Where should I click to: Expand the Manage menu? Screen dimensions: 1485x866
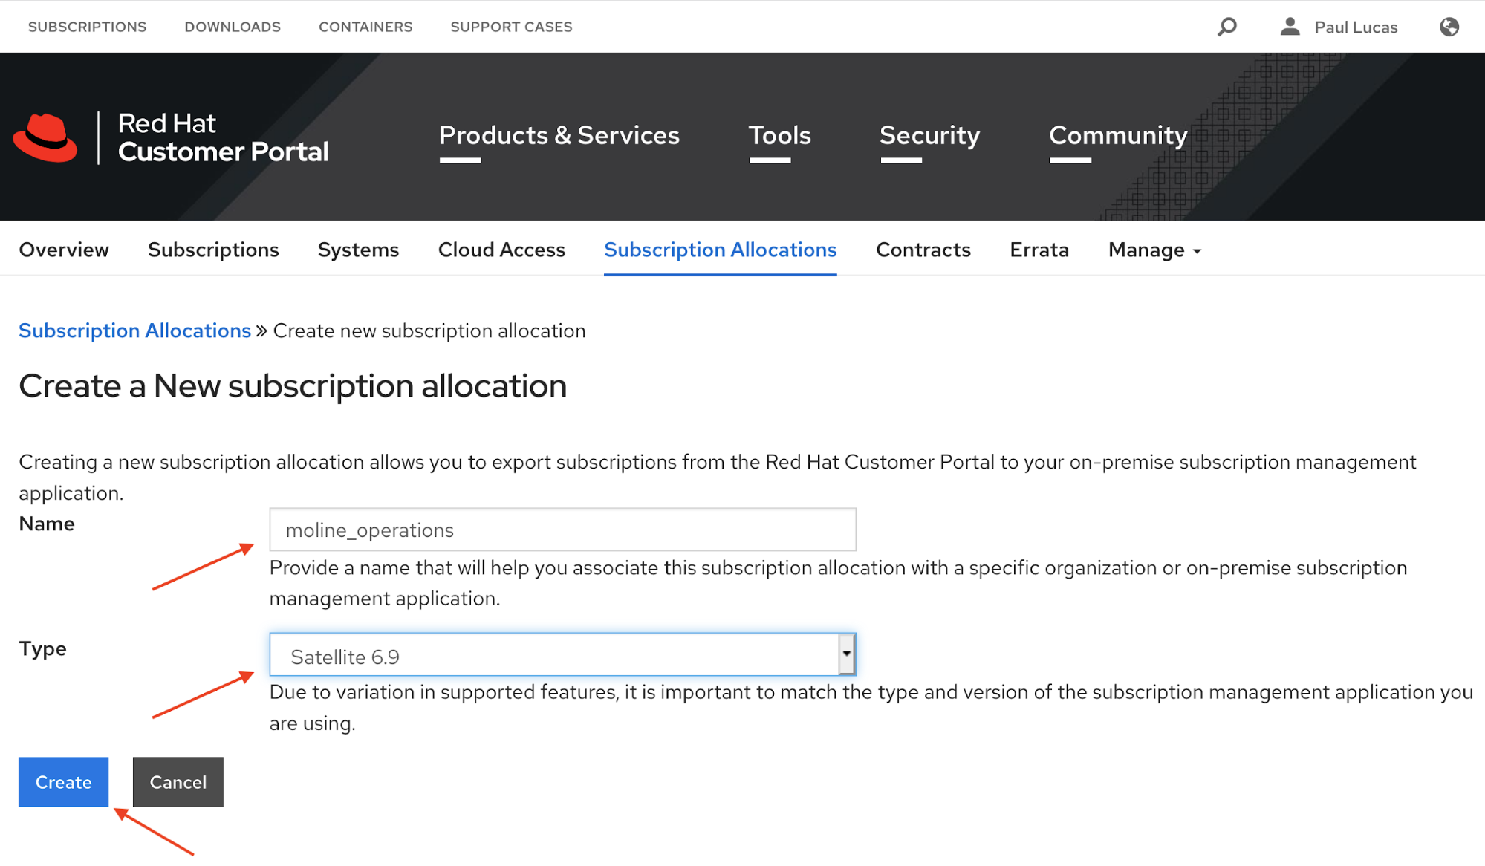1154,250
